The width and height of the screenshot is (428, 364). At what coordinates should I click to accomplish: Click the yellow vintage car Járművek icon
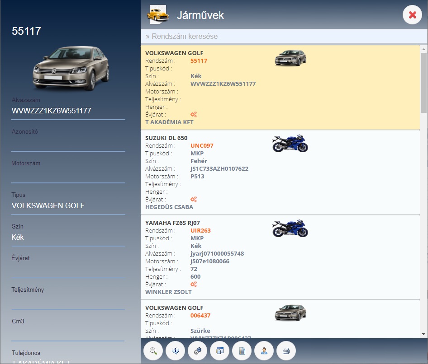(x=157, y=14)
